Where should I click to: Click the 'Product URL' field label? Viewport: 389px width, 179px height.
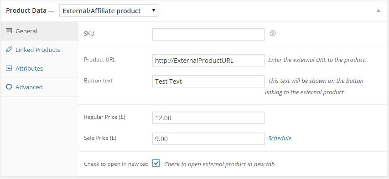(x=99, y=60)
